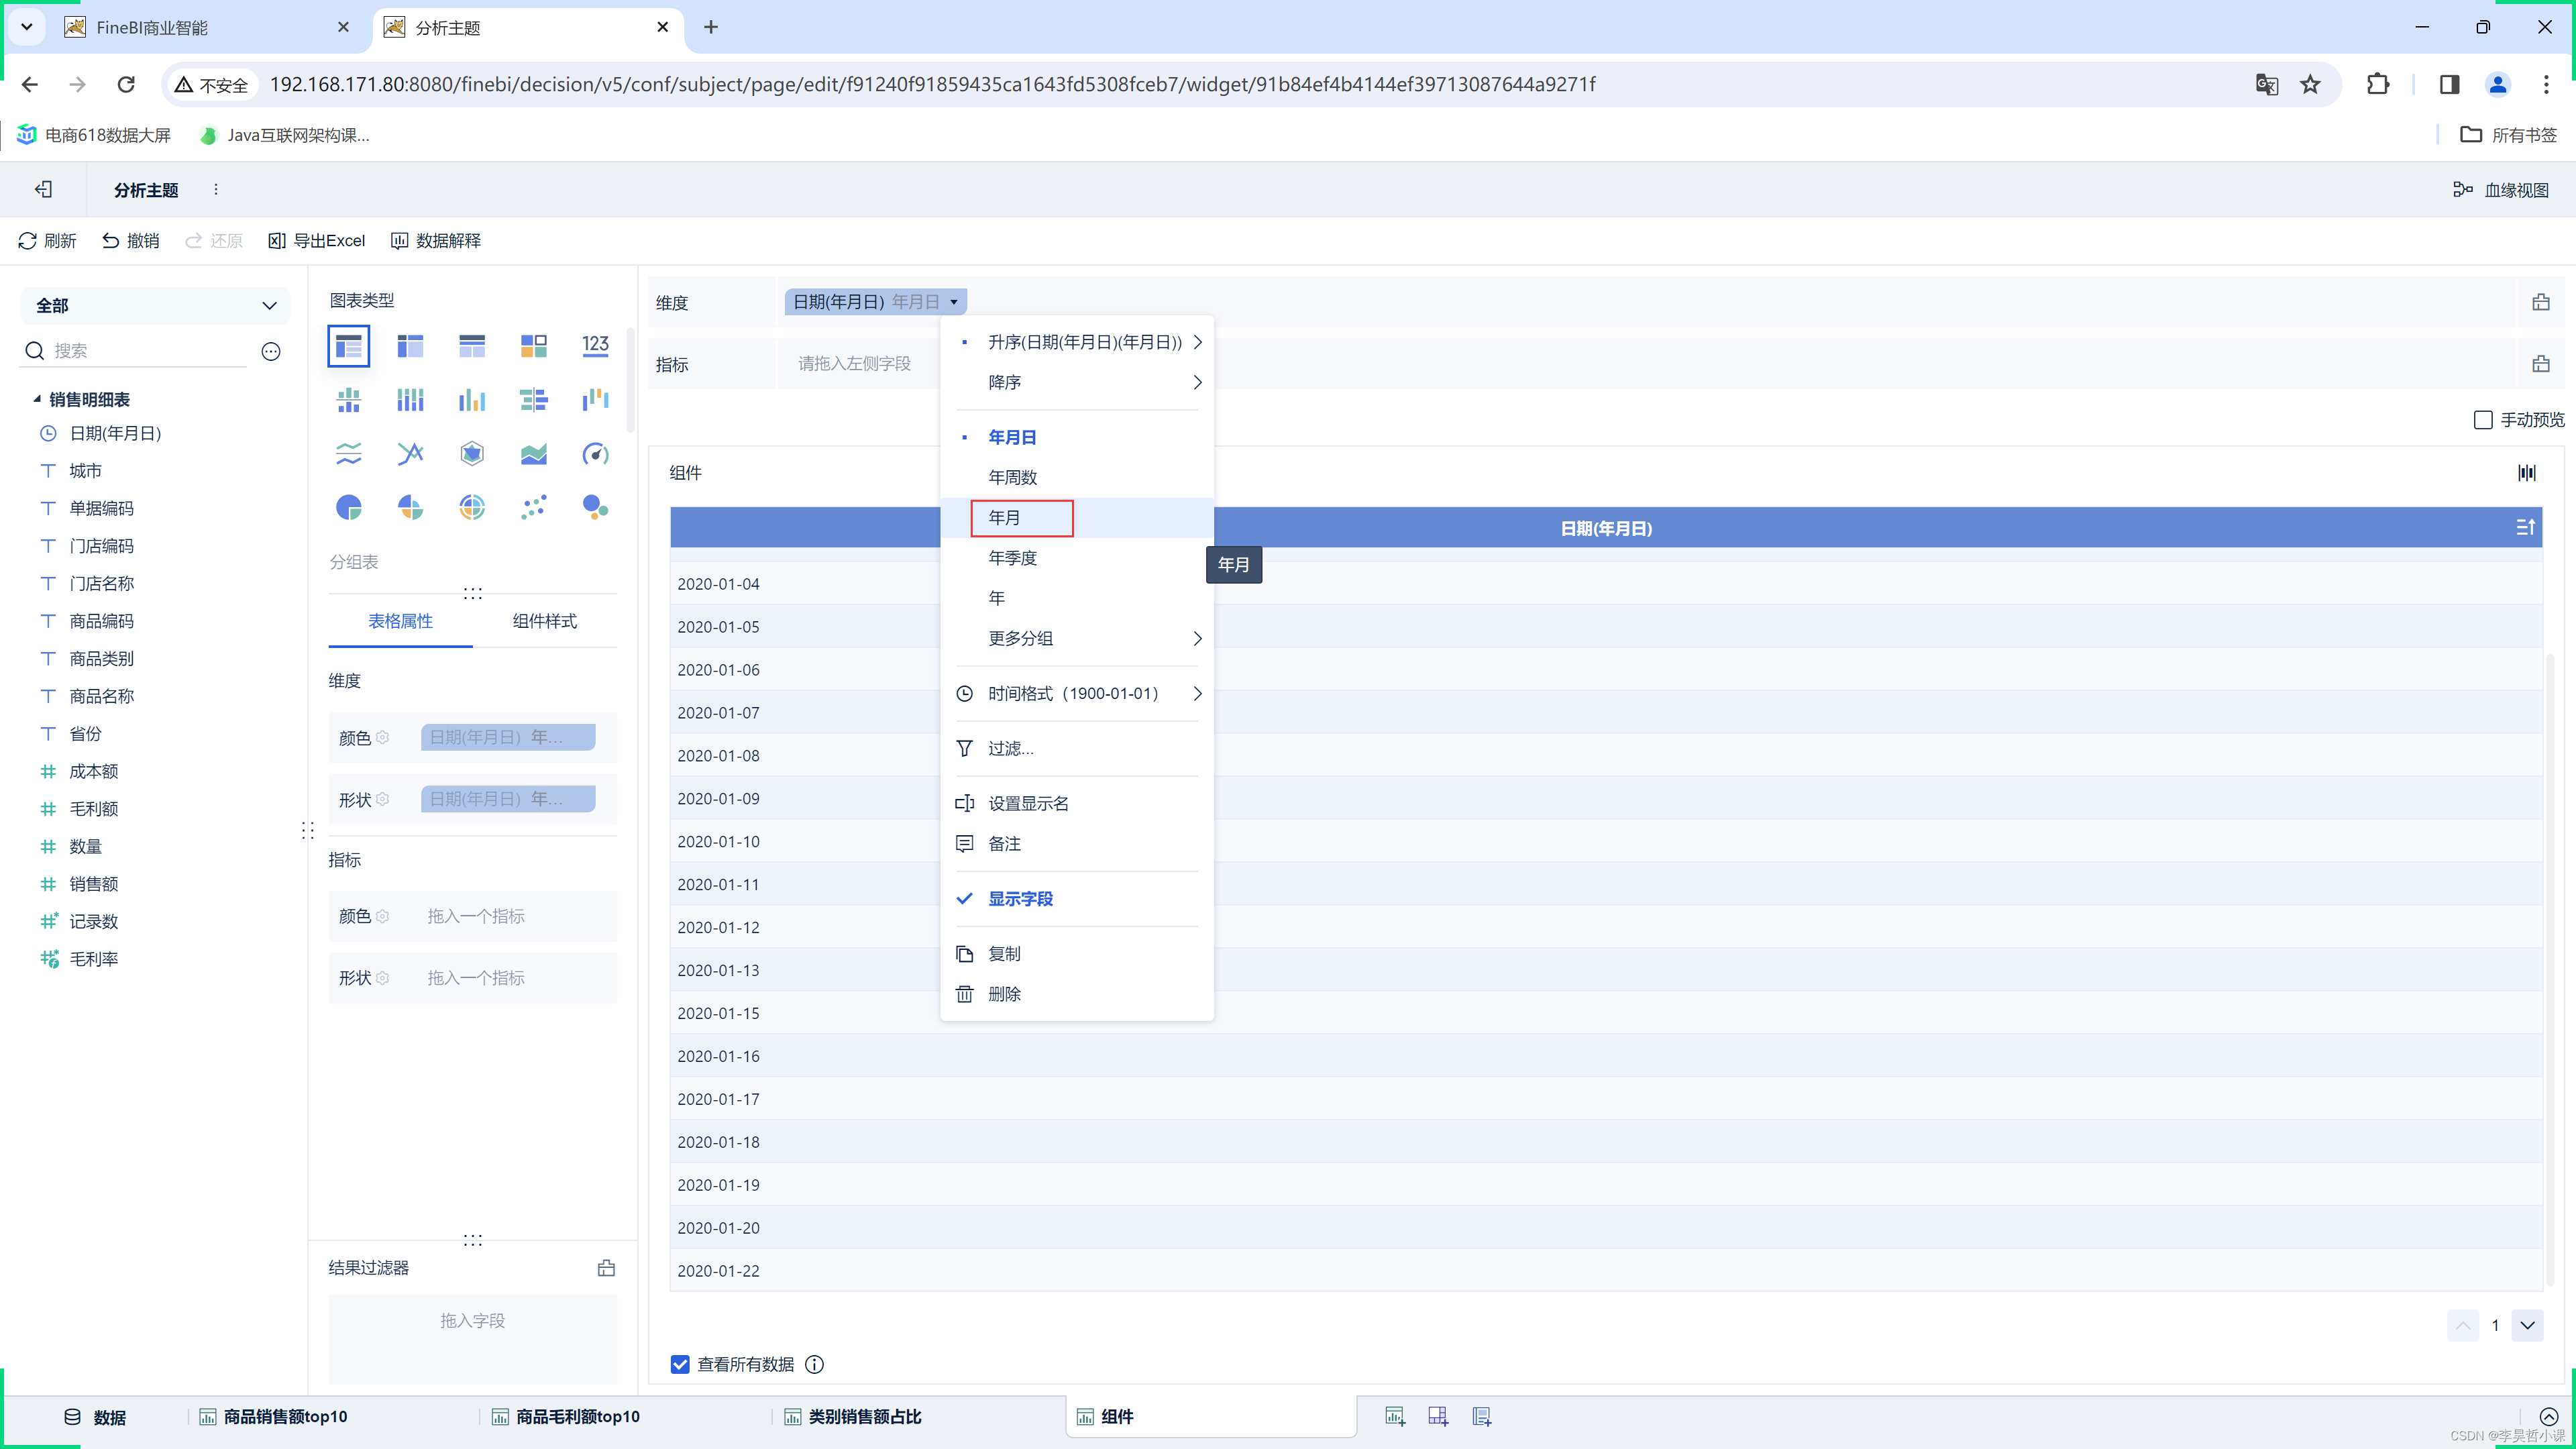The image size is (2576, 1449).
Task: Collapse the 销售明细表 tree node
Action: point(37,399)
